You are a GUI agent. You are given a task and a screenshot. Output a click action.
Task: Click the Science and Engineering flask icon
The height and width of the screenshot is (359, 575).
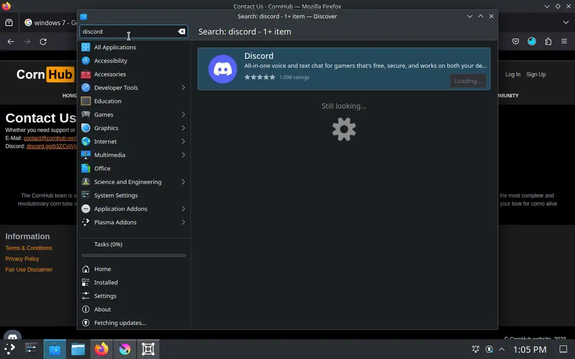click(86, 182)
